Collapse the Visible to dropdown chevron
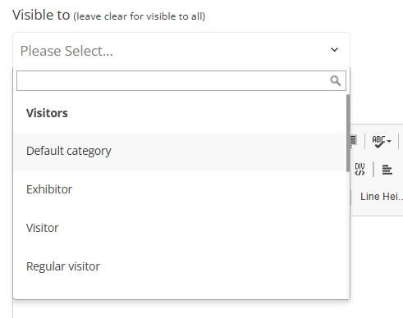 point(334,50)
